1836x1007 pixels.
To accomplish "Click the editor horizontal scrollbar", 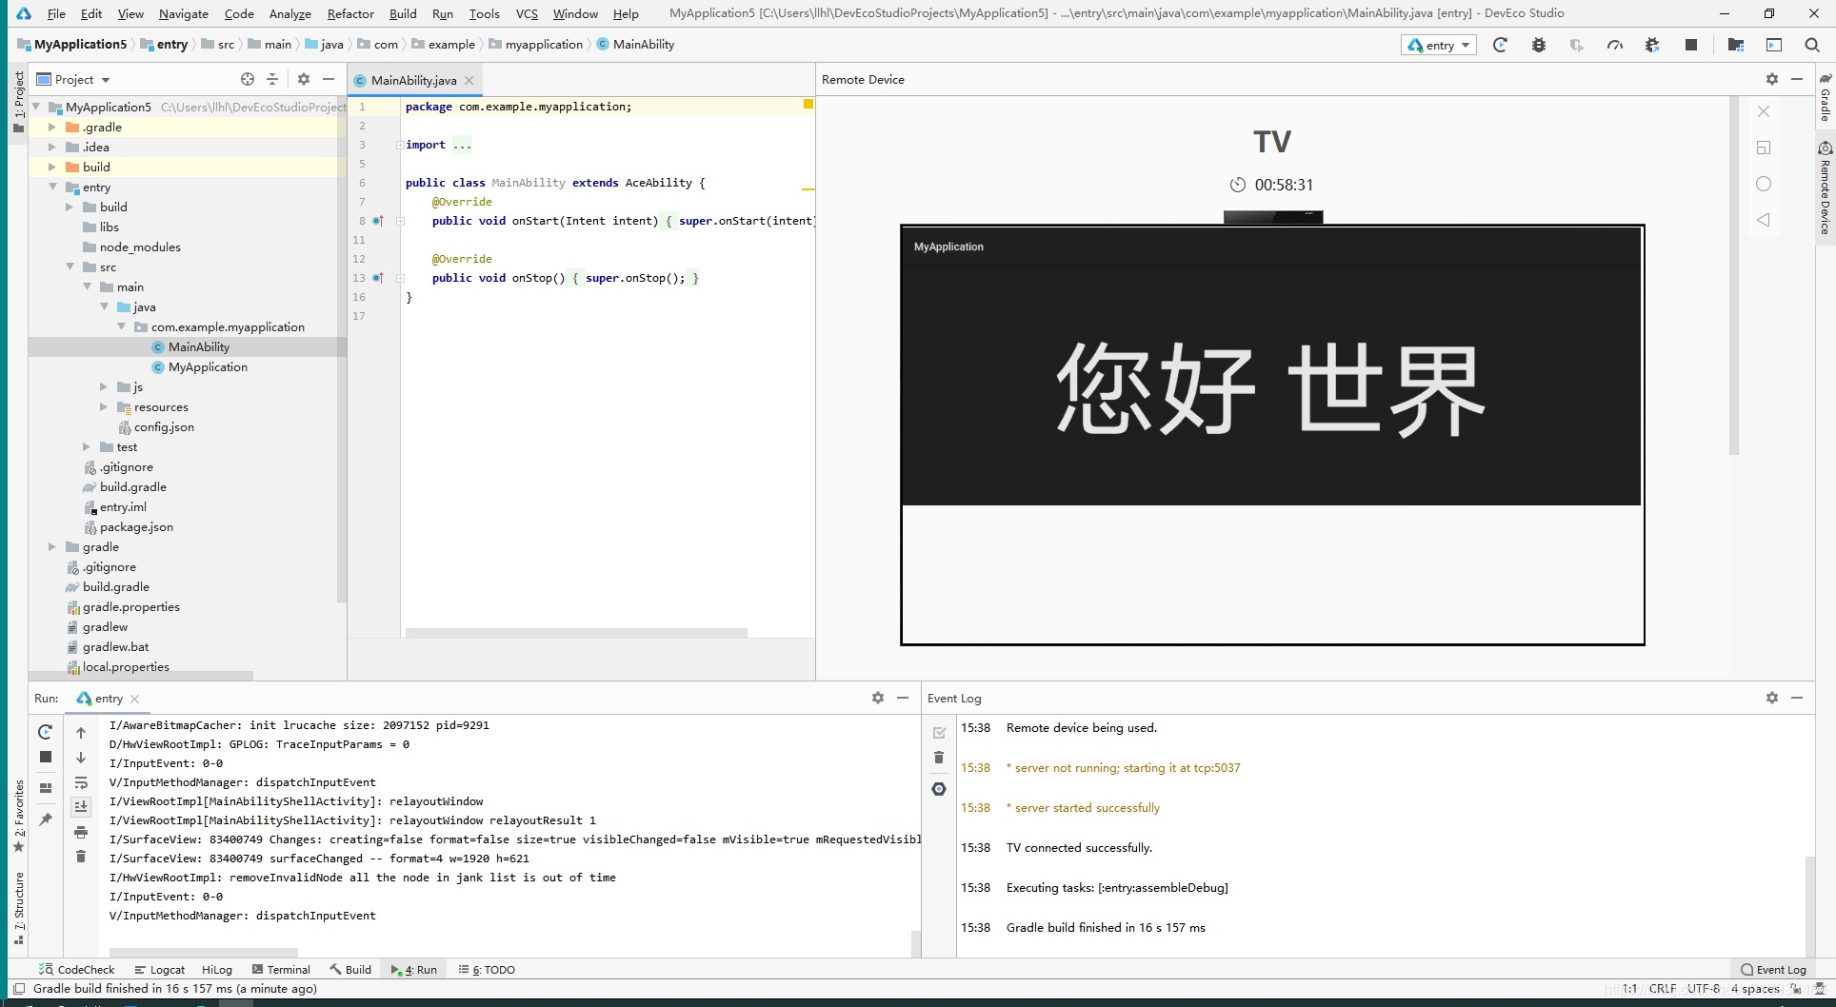I will (x=576, y=633).
